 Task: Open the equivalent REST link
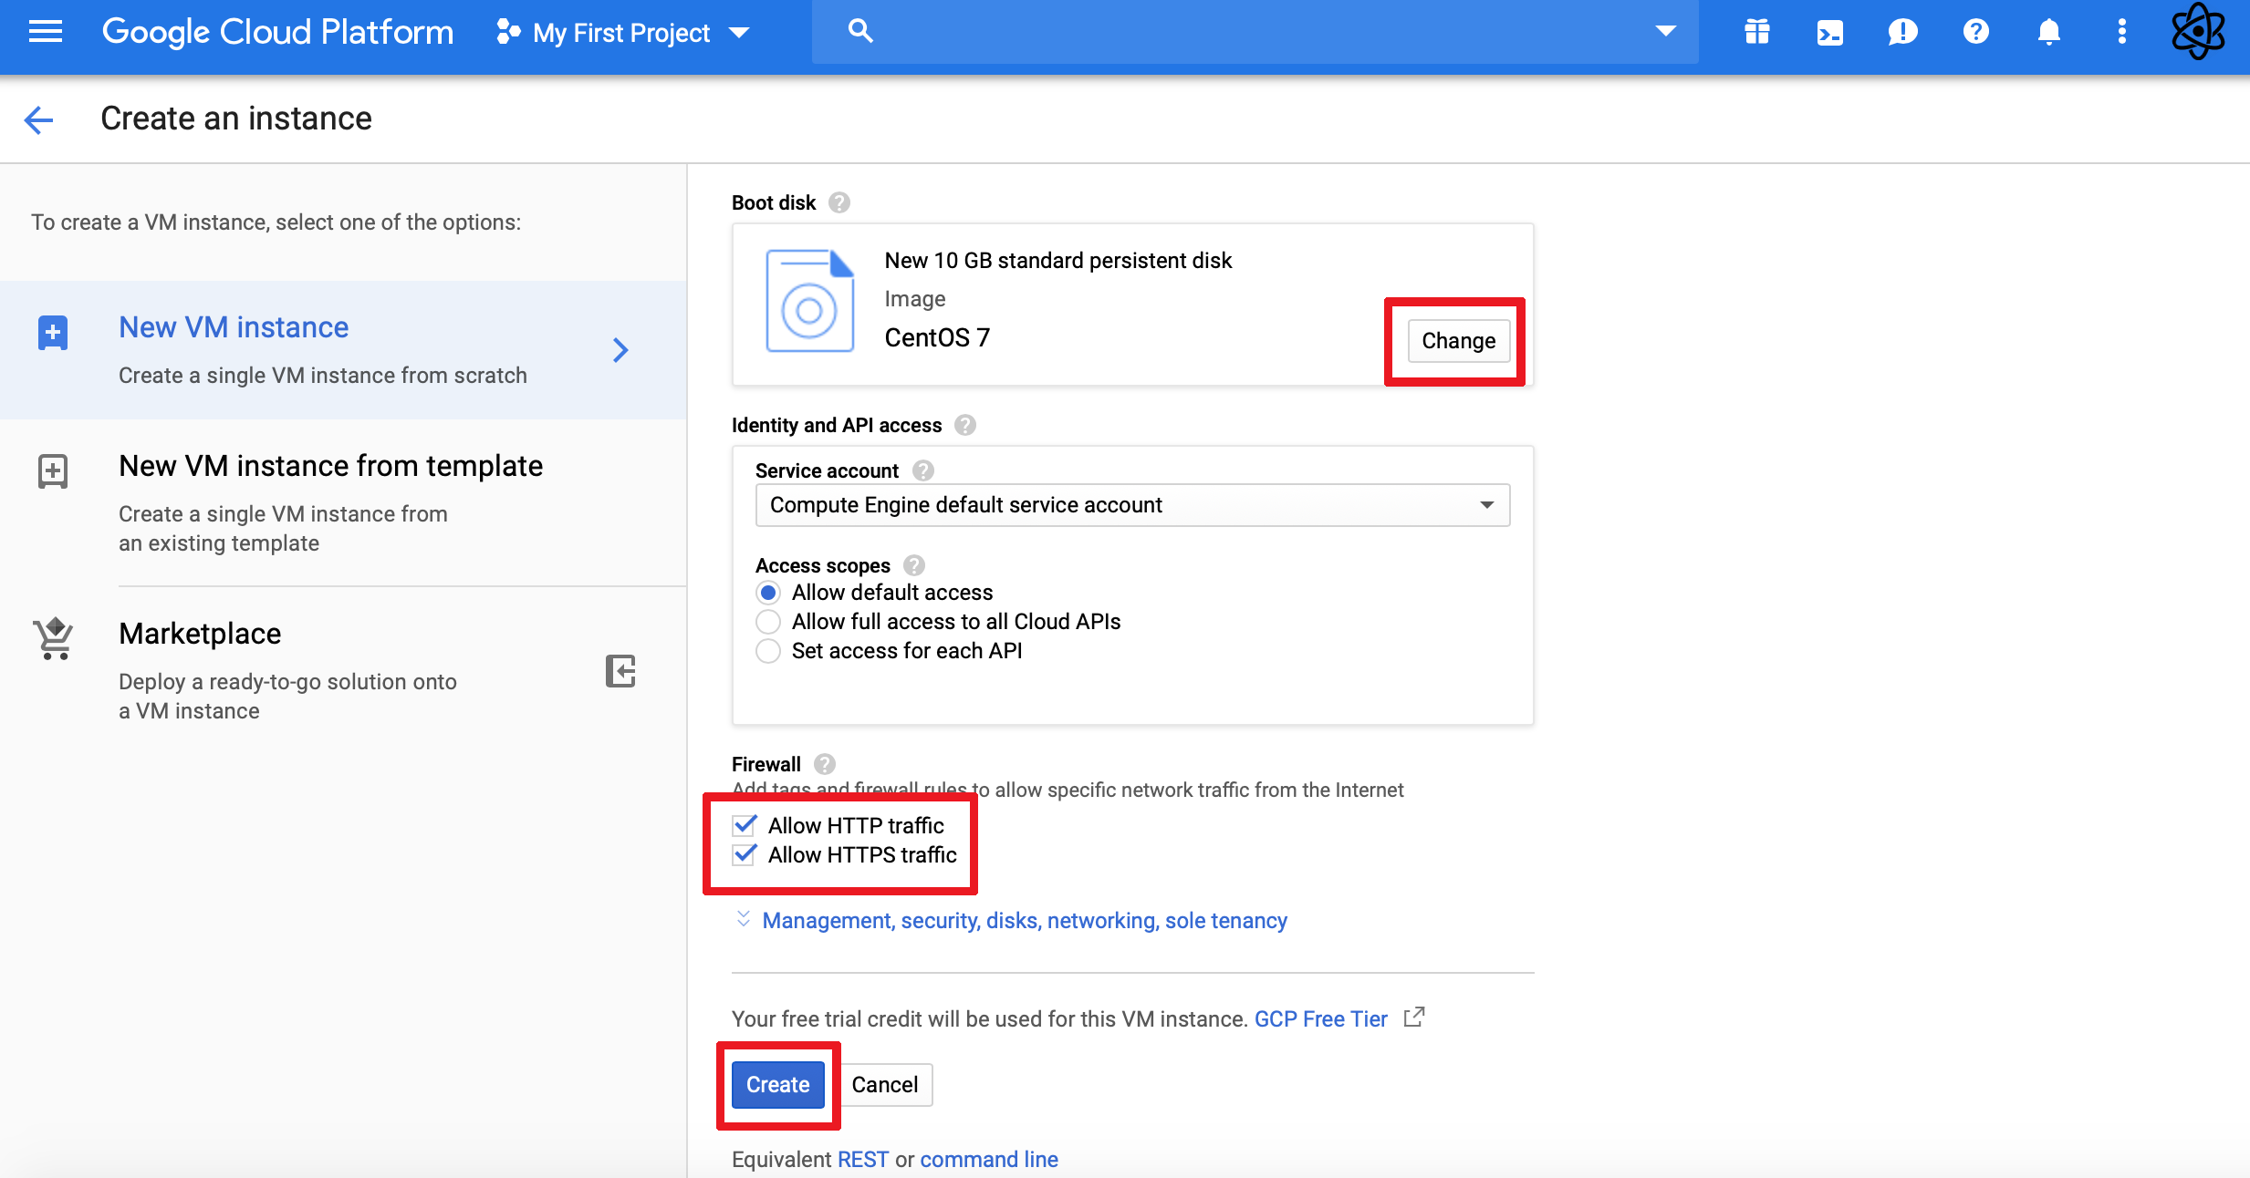point(862,1159)
